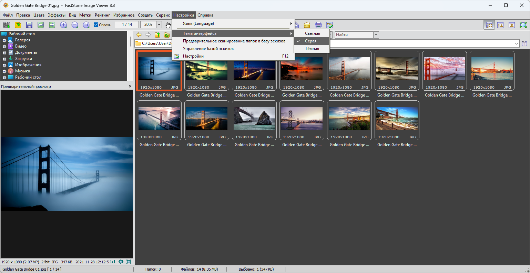
Task: Click the go up one folder icon
Action: (x=157, y=35)
